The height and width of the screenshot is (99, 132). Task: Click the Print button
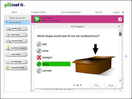click(96, 85)
